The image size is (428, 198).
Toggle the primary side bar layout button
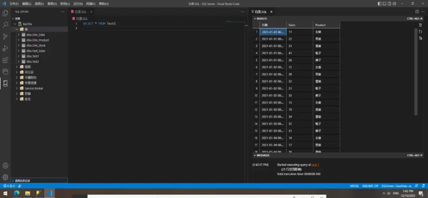click(x=380, y=4)
